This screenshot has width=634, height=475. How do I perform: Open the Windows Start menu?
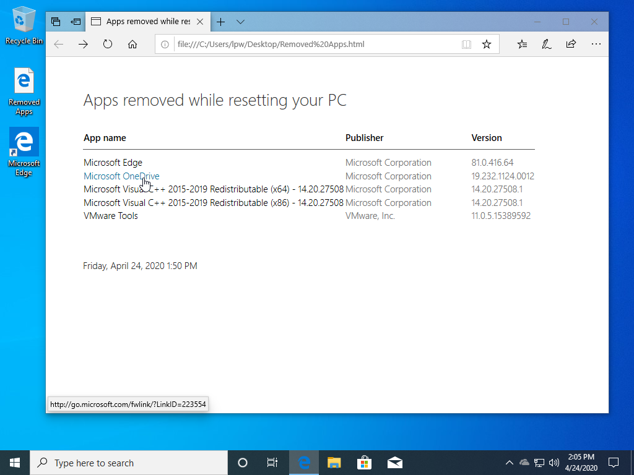click(15, 463)
